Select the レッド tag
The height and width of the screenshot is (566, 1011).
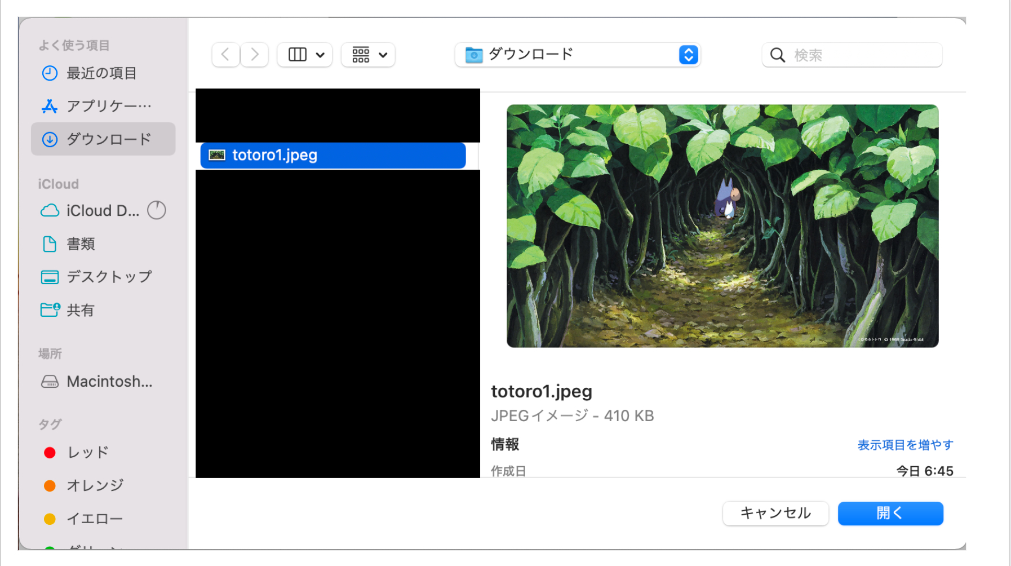[103, 453]
